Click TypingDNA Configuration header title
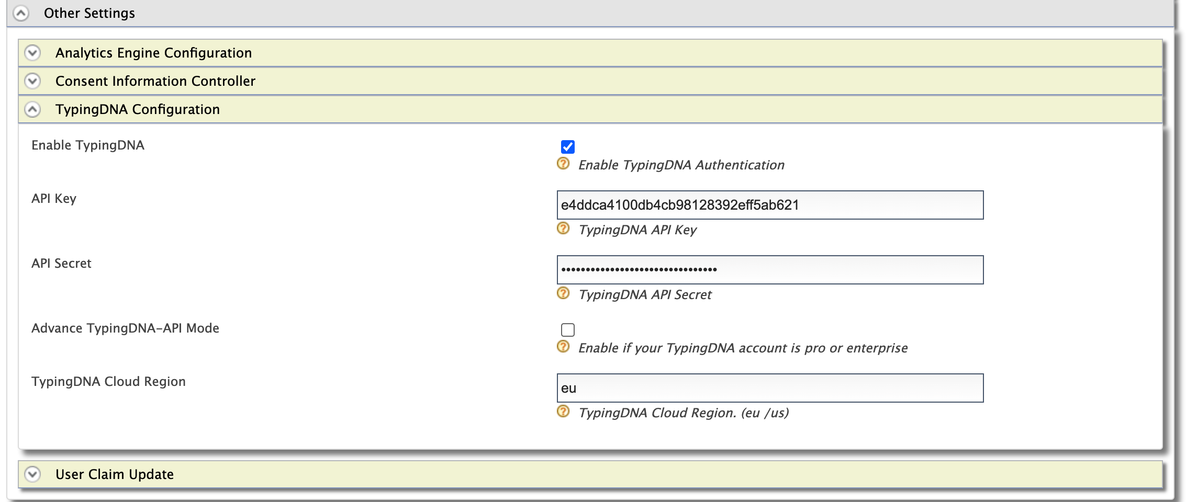 pyautogui.click(x=138, y=109)
